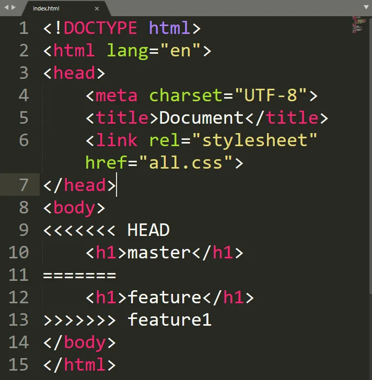Click the lang attribute name
The width and height of the screenshot is (372, 380).
point(127,51)
